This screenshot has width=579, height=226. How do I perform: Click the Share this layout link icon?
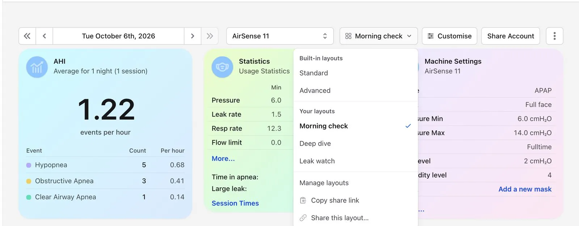pos(303,218)
